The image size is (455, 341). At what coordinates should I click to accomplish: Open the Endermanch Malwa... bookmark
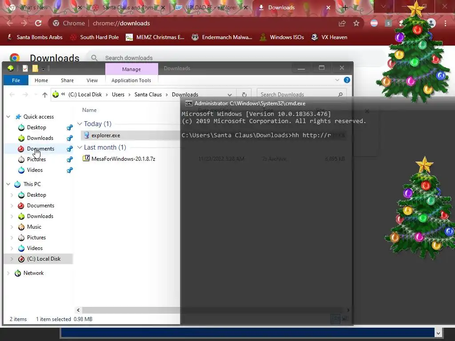222,37
